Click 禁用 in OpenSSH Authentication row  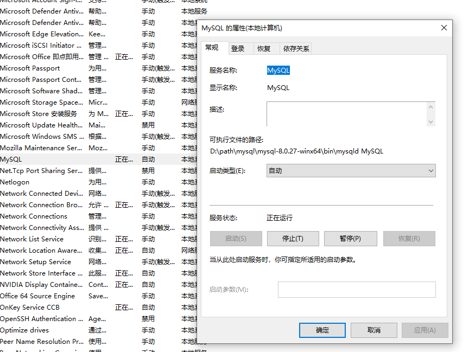point(148,319)
